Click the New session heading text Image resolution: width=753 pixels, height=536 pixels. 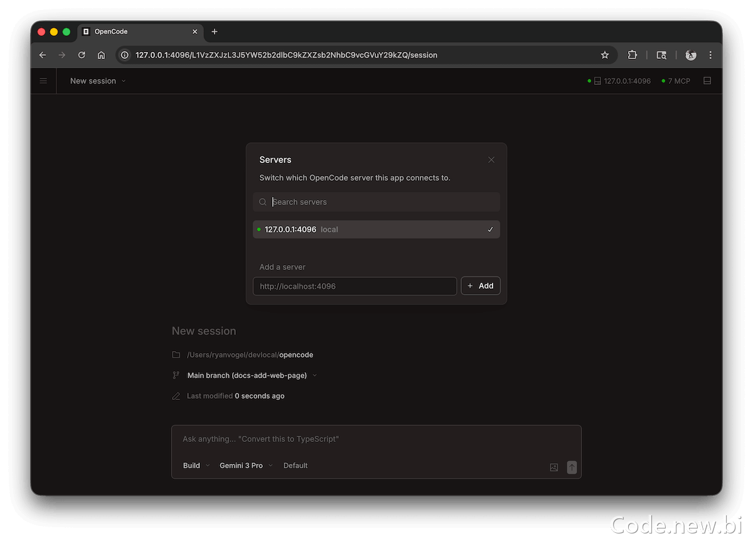click(204, 331)
